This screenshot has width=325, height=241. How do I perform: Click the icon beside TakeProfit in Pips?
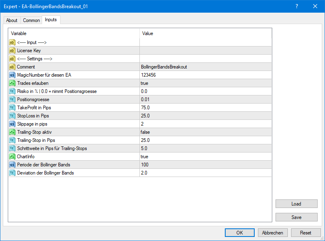tap(12, 108)
